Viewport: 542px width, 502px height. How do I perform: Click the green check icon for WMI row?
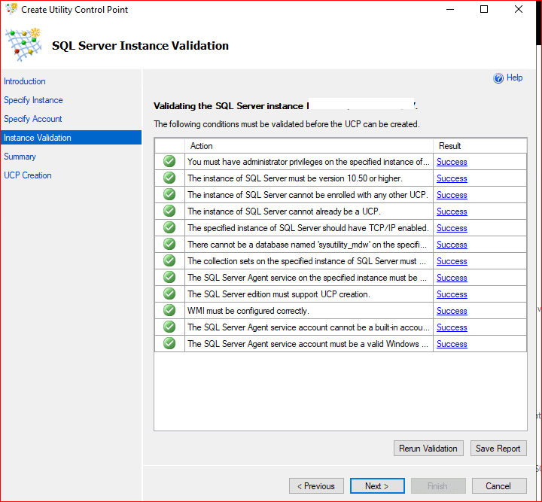(169, 310)
